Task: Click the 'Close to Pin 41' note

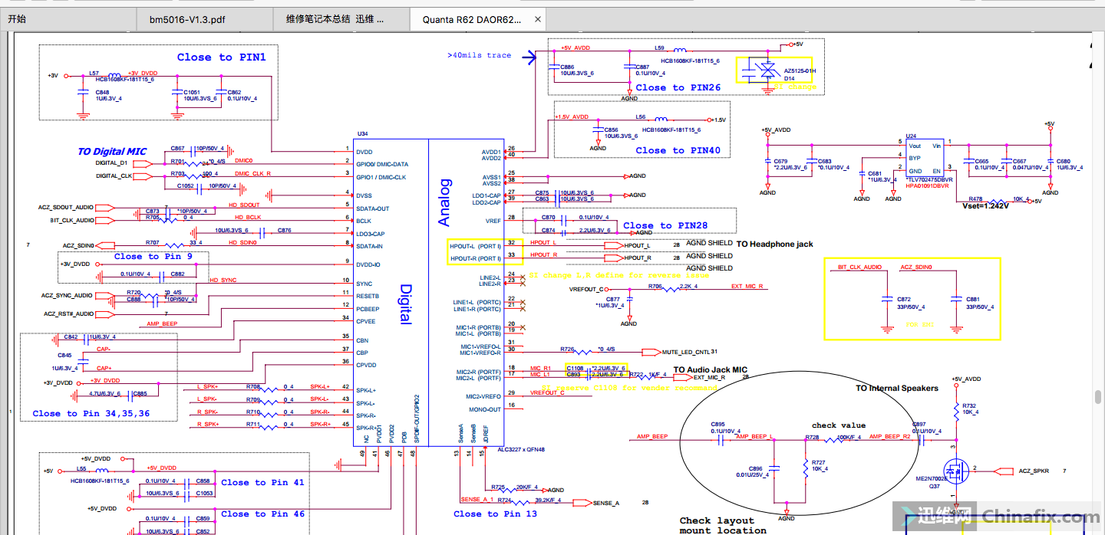Action: [262, 482]
